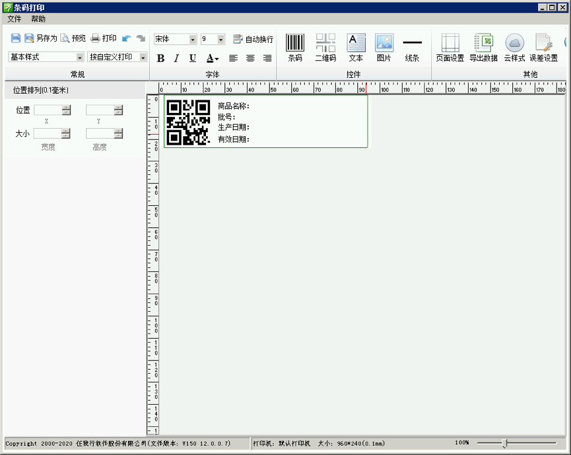Click the X position input field

(48, 110)
